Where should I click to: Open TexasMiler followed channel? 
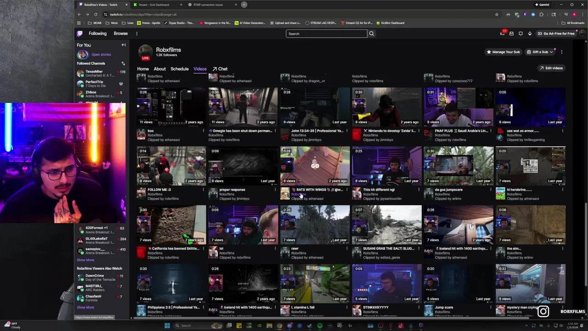101,73
